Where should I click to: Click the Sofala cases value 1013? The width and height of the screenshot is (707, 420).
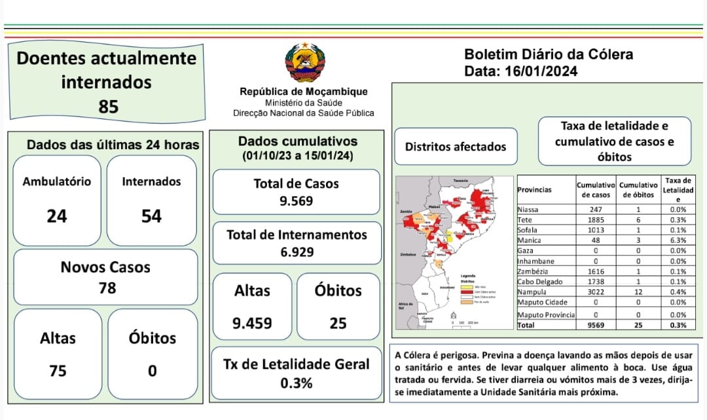pos(596,230)
